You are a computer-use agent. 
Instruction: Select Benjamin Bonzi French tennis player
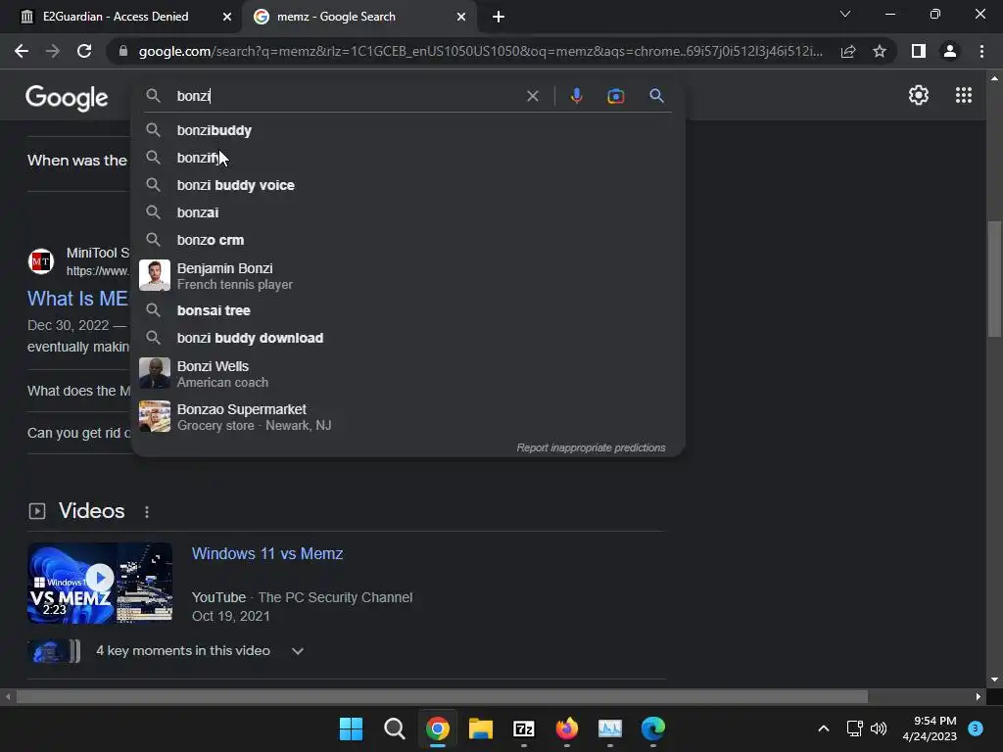(407, 275)
